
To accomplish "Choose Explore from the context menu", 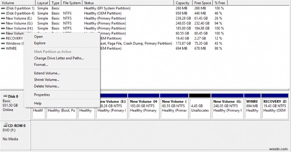I will [x=40, y=43].
